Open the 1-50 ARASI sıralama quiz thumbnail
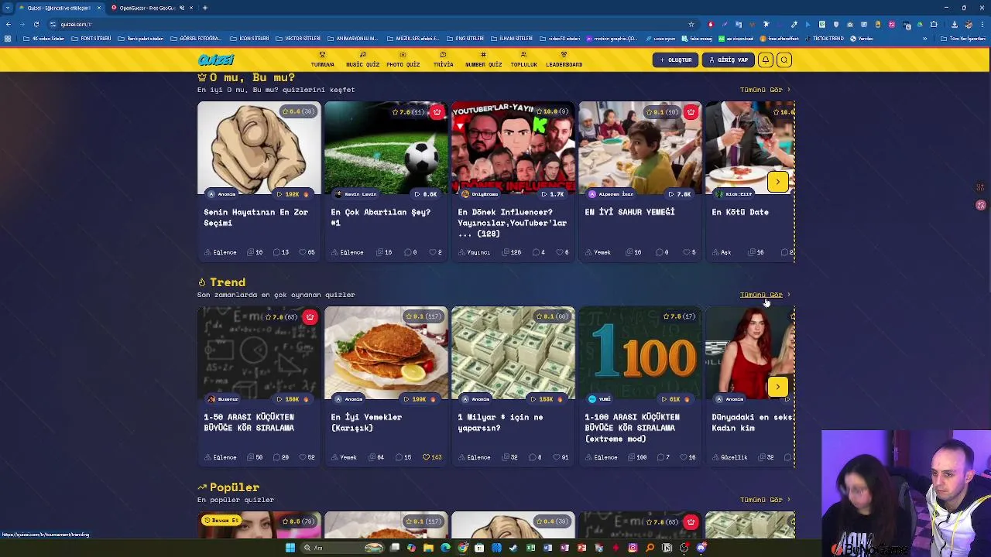The width and height of the screenshot is (991, 557). [259, 353]
